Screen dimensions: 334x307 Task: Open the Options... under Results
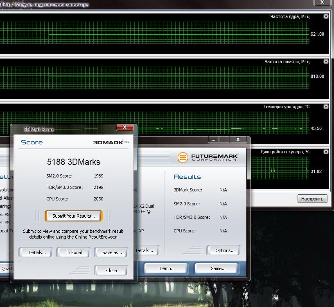point(224,250)
